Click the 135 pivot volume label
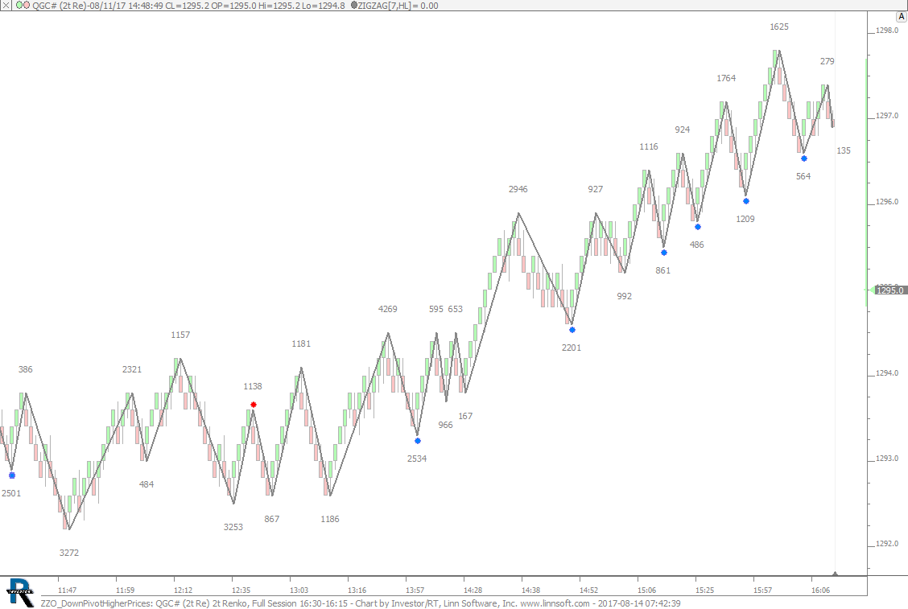The width and height of the screenshot is (908, 609). click(x=844, y=150)
